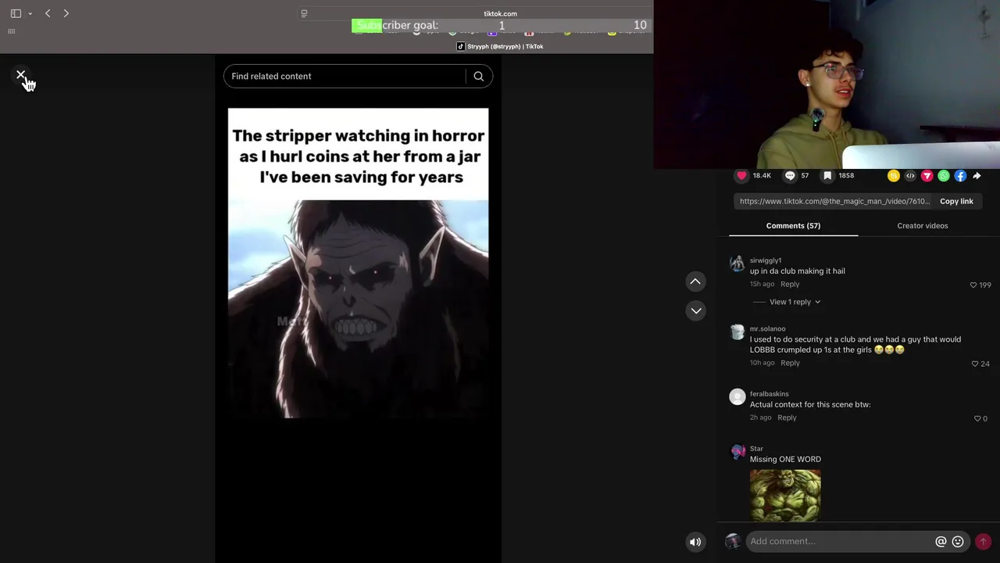Image resolution: width=1000 pixels, height=563 pixels.
Task: Click the page settings icon in address bar
Action: 304,13
